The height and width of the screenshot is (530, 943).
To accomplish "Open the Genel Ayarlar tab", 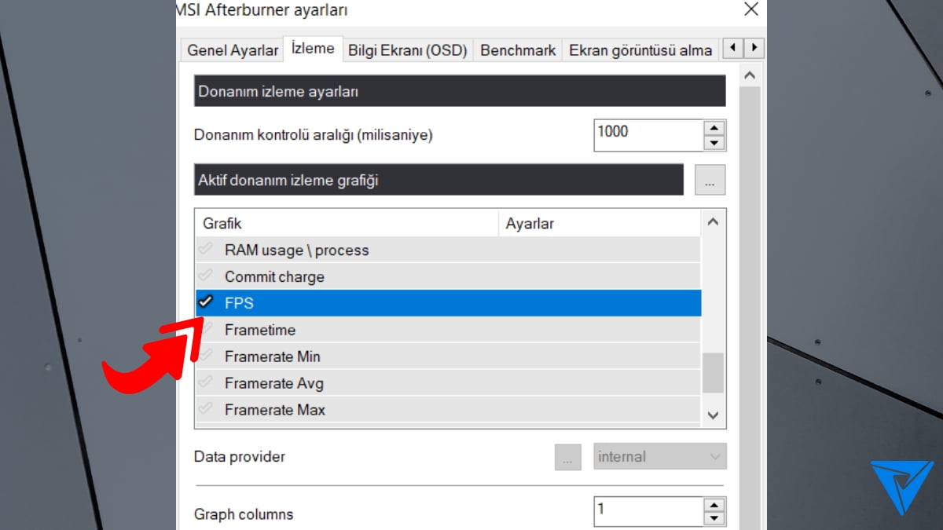I will coord(233,50).
